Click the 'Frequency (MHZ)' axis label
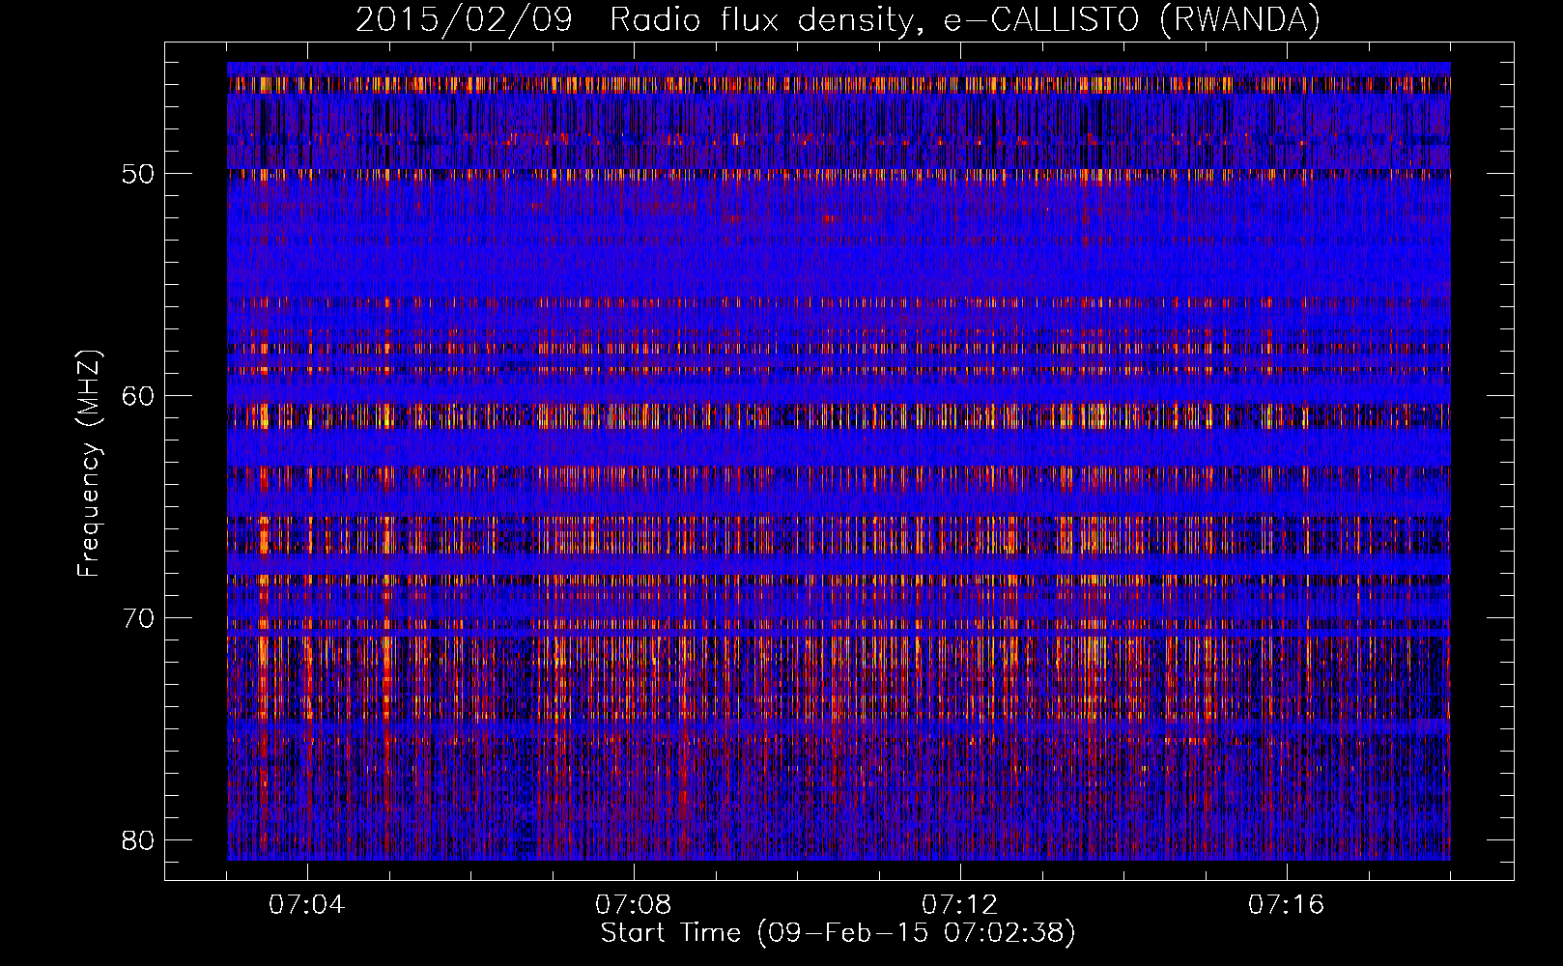 click(x=89, y=464)
